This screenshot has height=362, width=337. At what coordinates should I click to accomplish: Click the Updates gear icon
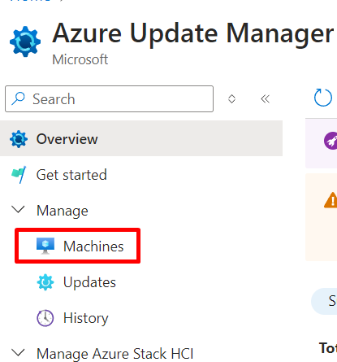tap(45, 282)
